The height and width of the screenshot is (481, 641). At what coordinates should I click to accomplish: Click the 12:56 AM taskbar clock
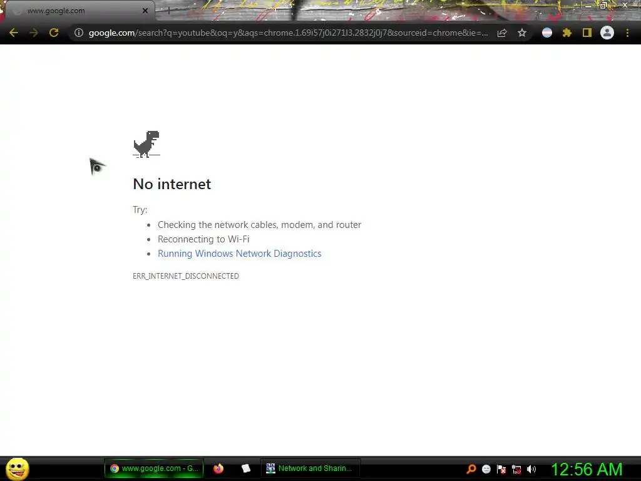point(587,470)
